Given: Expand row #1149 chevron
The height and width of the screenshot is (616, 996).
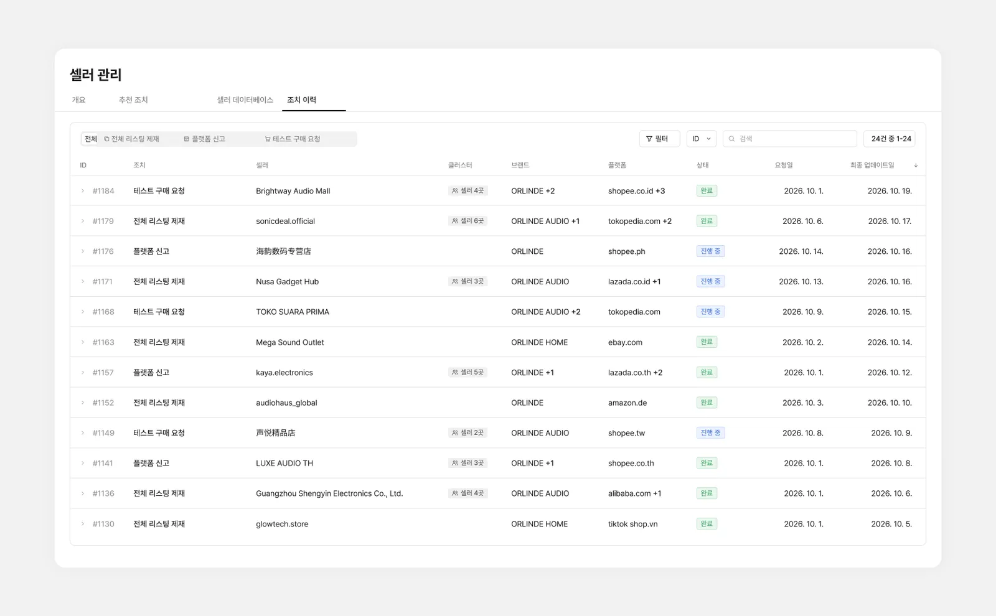Looking at the screenshot, I should coord(83,433).
